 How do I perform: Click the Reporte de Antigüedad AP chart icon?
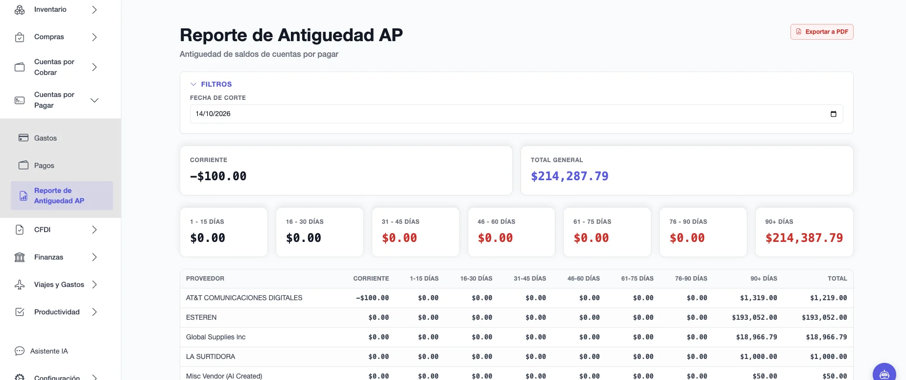(24, 196)
